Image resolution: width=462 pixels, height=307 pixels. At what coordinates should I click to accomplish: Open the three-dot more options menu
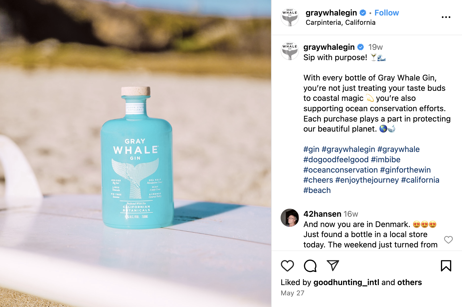[446, 17]
